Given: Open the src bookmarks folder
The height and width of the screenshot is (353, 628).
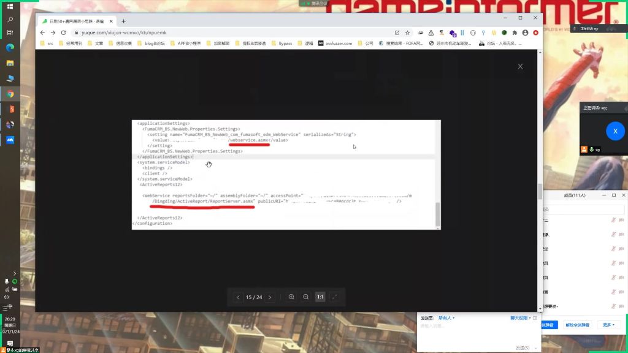Looking at the screenshot, I should pos(47,44).
